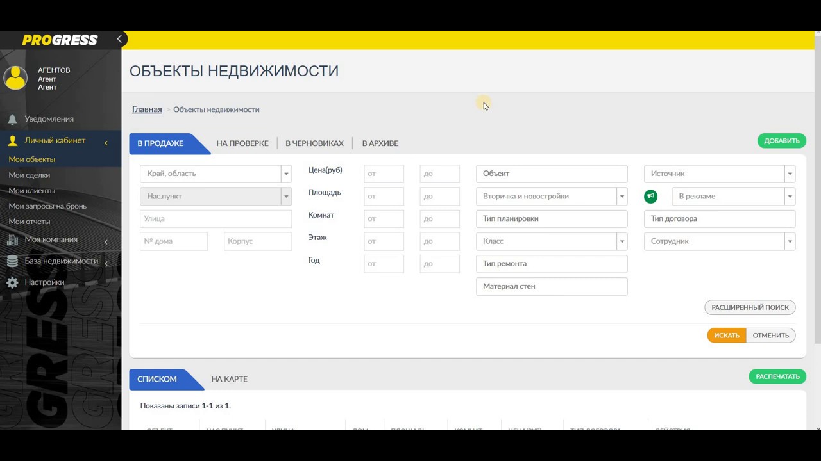Click the Моя компания building icon
The image size is (821, 461).
(x=12, y=240)
